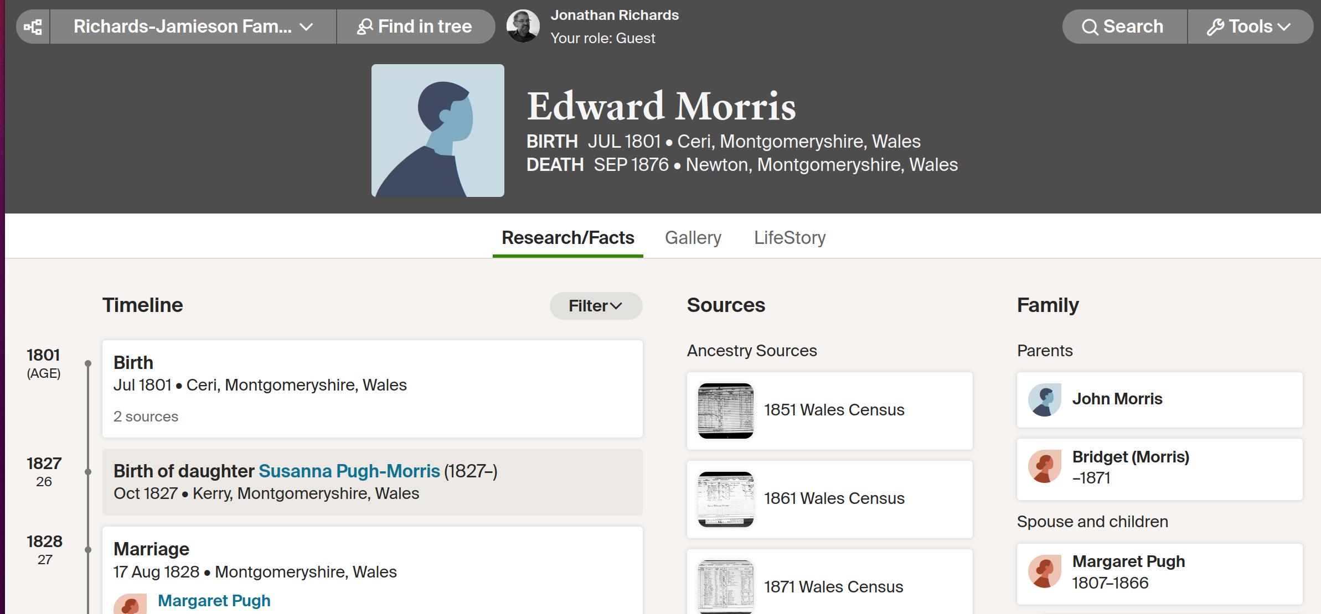Open the 1861 Wales Census source
Viewport: 1321px width, 614px height.
(x=830, y=499)
